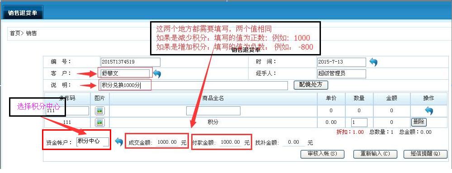Click the 数量 column header

(359, 98)
